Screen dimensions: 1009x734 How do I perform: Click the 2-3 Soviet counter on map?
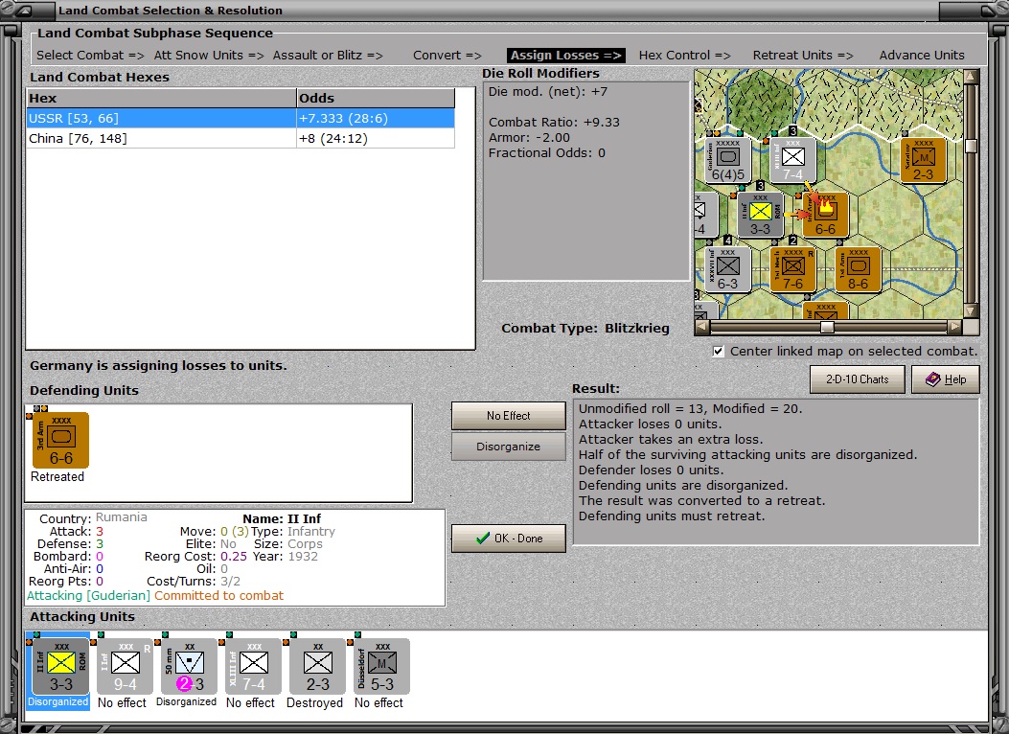pos(923,160)
